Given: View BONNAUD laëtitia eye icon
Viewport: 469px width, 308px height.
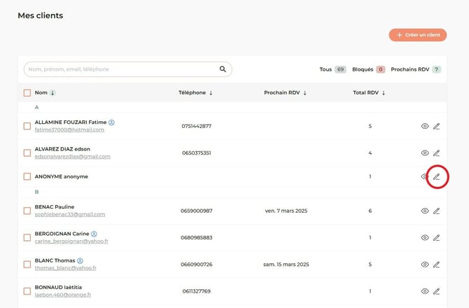Looking at the screenshot, I should coord(424,291).
